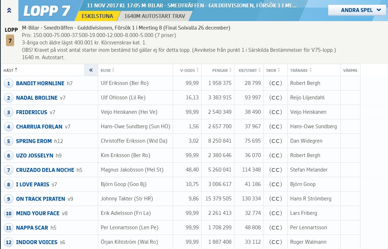Image resolution: width=388 pixels, height=249 pixels.
Task: Select start number 8 circle
Action: coord(8,185)
